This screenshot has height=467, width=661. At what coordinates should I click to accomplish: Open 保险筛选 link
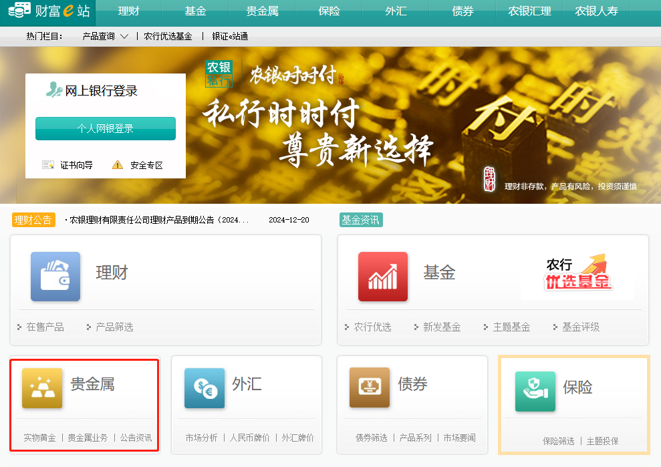[559, 442]
